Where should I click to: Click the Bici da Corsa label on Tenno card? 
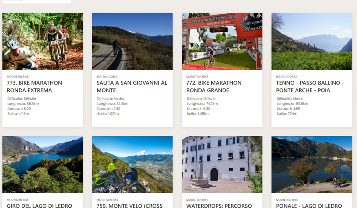pos(286,76)
